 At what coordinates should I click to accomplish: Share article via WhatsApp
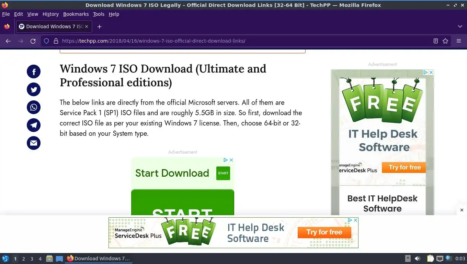tap(34, 107)
